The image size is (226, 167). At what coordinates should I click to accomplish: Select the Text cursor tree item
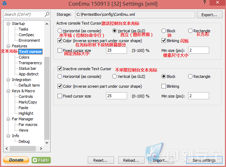31,52
